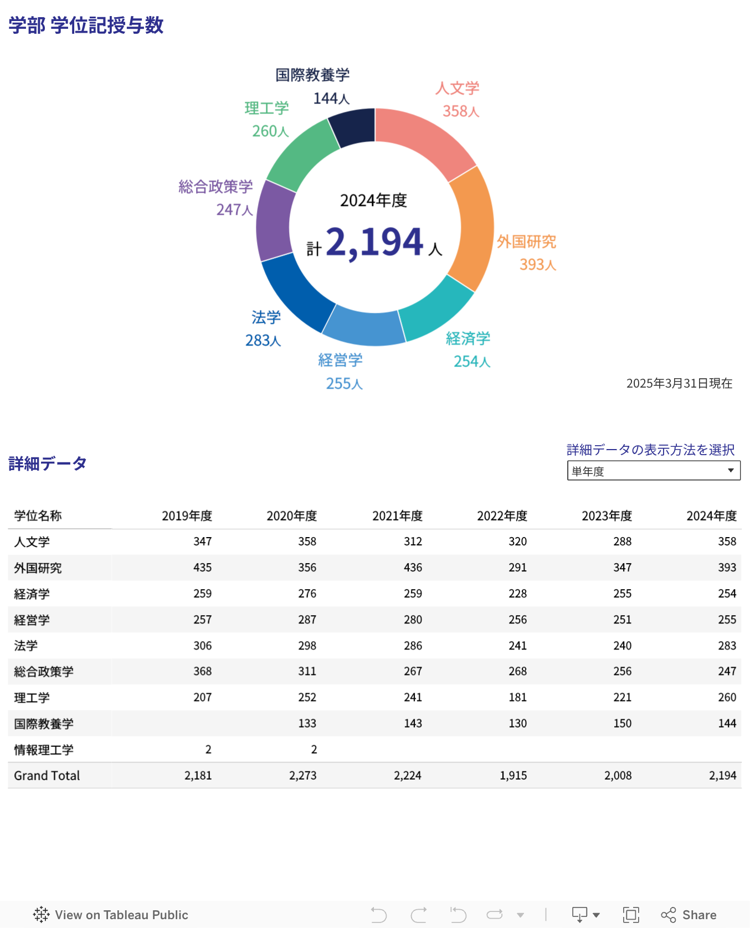The image size is (750, 928).
Task: Select the 人文学 row label in the table
Action: 32,542
